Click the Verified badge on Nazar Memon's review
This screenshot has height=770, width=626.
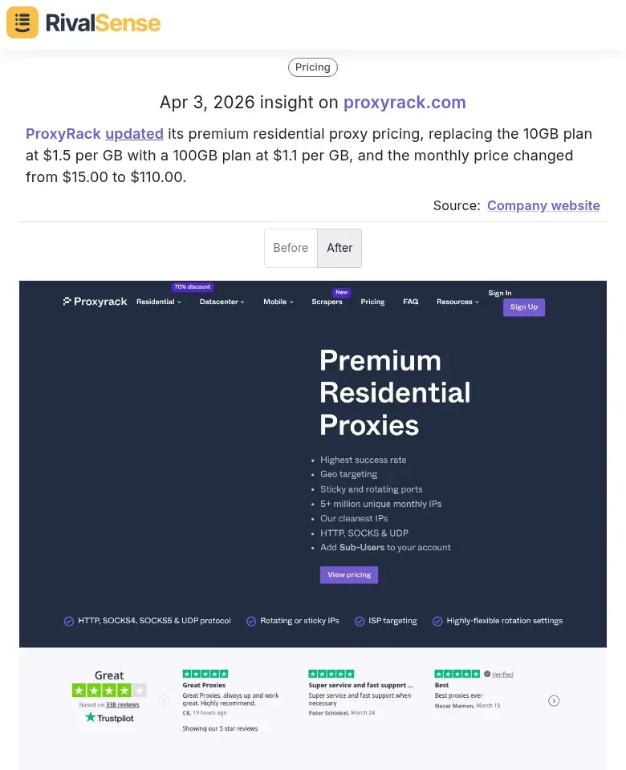pyautogui.click(x=496, y=674)
